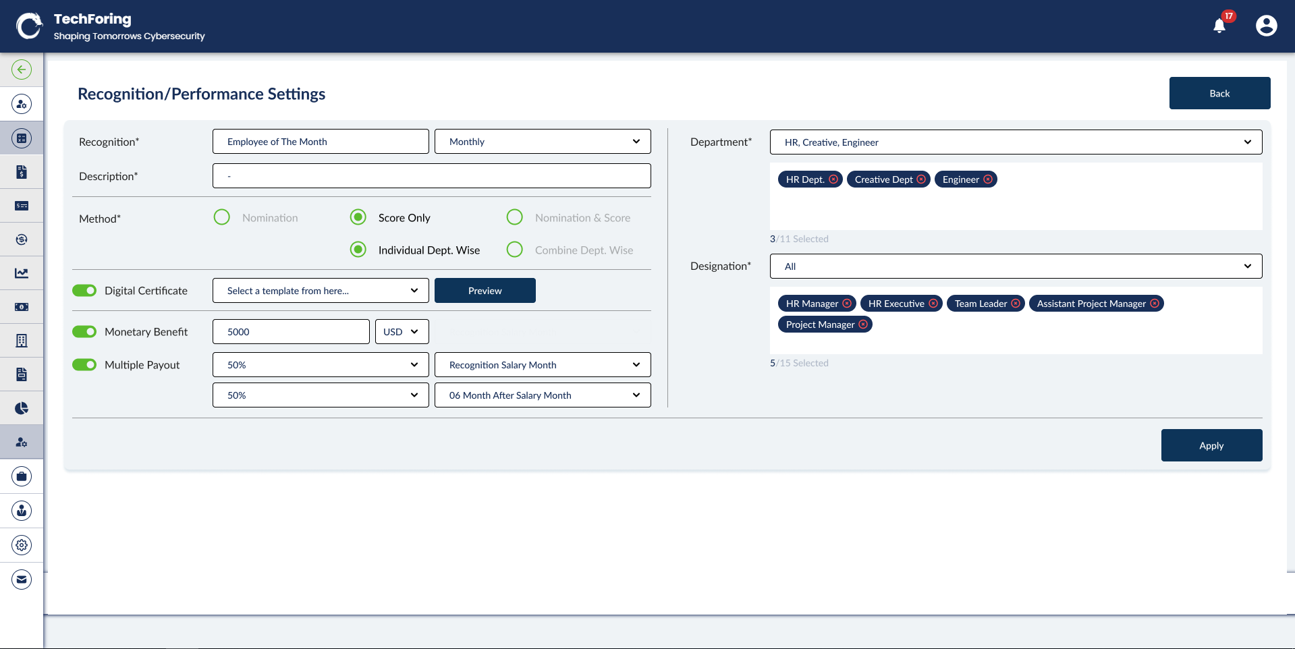1295x649 pixels.
Task: Select the Nomination & Score radio
Action: 515,217
